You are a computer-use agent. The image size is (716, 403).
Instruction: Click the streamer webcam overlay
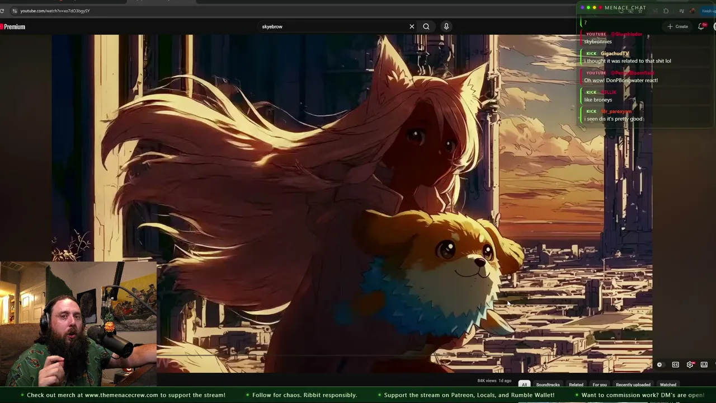point(78,324)
